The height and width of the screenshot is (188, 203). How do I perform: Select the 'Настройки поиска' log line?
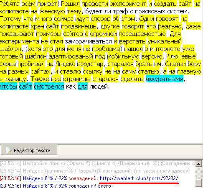(97, 163)
